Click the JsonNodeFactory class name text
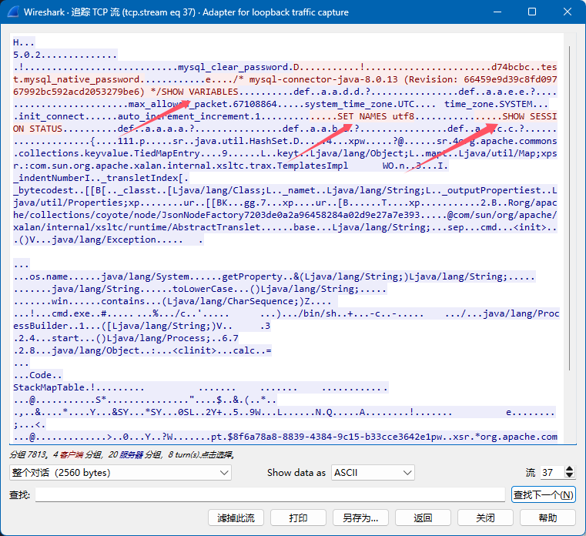 point(290,216)
